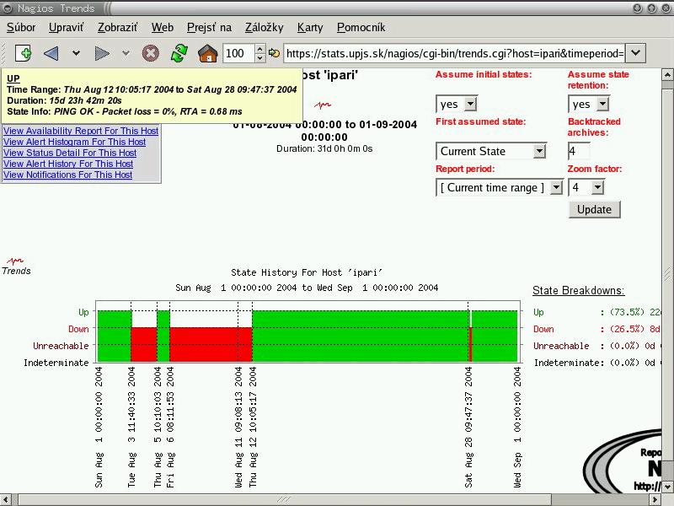The width and height of the screenshot is (674, 506).
Task: Stop page loading with red X icon
Action: pos(151,53)
